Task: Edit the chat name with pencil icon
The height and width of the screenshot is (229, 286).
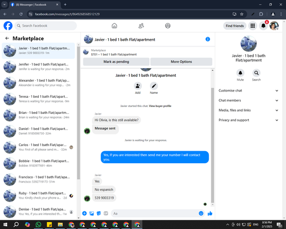Action: [154, 86]
